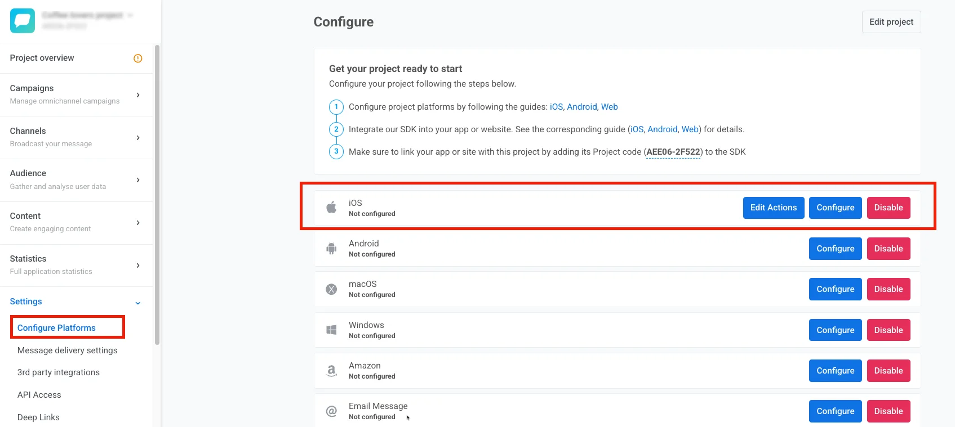Disable the Windows platform
955x427 pixels.
click(889, 330)
